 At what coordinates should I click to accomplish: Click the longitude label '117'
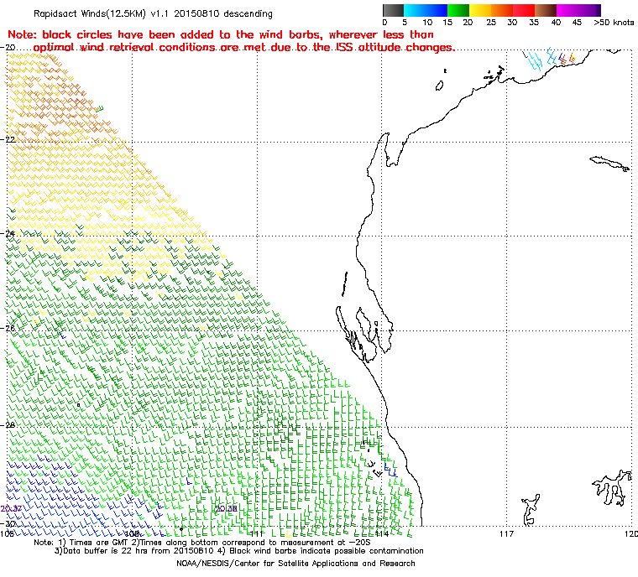(x=506, y=533)
